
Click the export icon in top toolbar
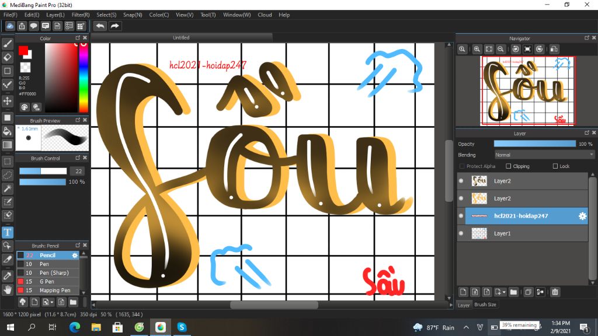tap(22, 26)
